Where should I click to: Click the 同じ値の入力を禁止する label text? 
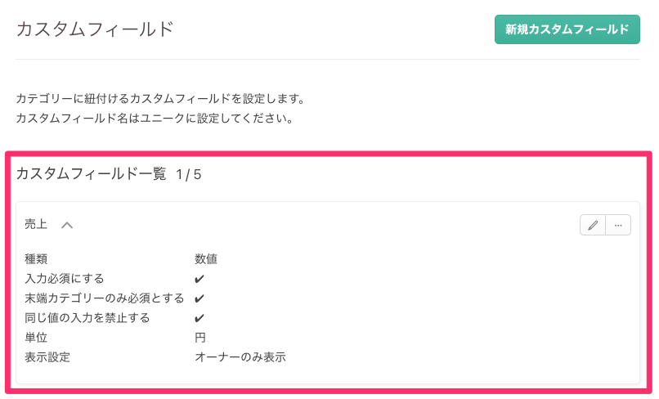click(x=87, y=318)
